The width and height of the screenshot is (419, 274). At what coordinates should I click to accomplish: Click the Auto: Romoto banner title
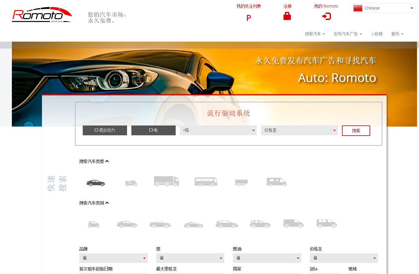(x=337, y=78)
